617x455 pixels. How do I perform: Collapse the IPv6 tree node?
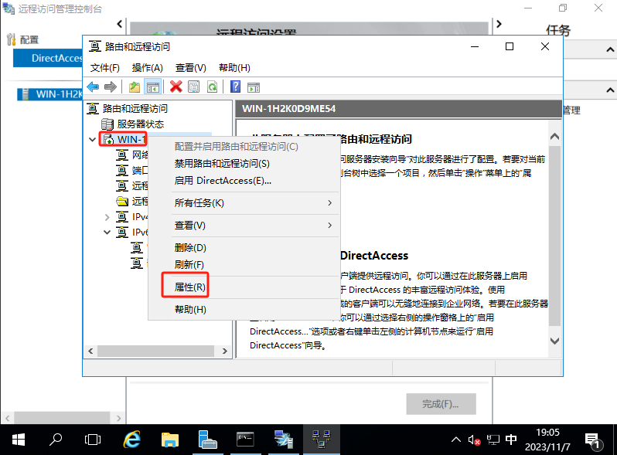tap(107, 233)
